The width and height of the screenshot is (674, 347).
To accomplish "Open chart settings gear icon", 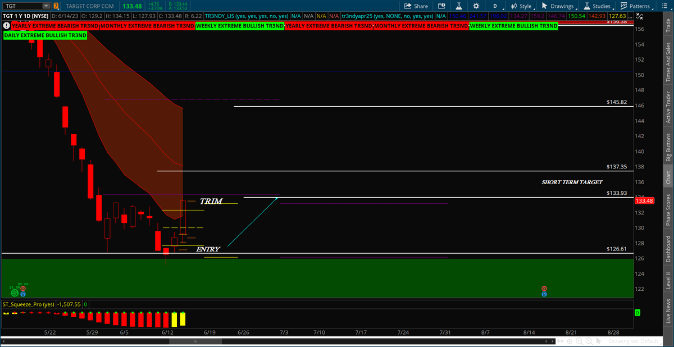I will point(476,6).
